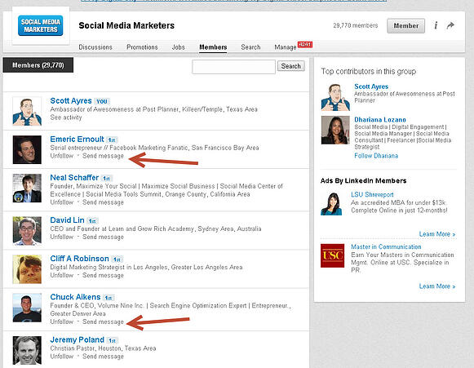
Task: Open Scott Ayres in Top contributors
Action: (x=371, y=86)
